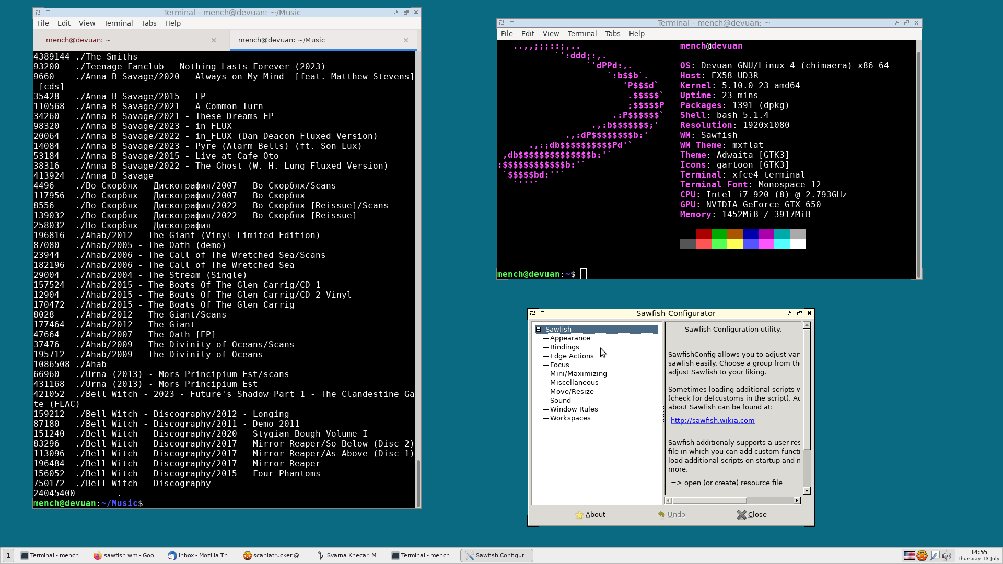Screen dimensions: 1003x564
Task: Select Mini/Maximizing in the configurator tree
Action: (x=578, y=374)
